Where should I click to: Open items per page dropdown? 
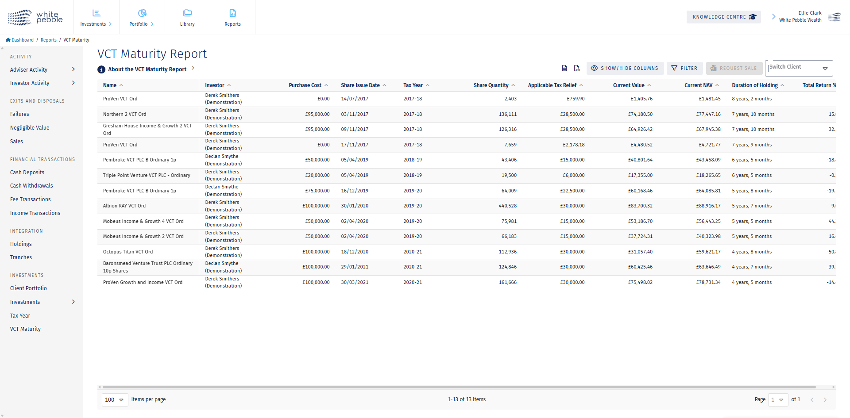115,399
